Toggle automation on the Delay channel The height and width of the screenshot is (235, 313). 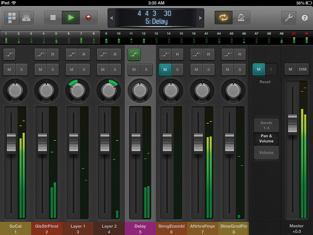click(134, 54)
